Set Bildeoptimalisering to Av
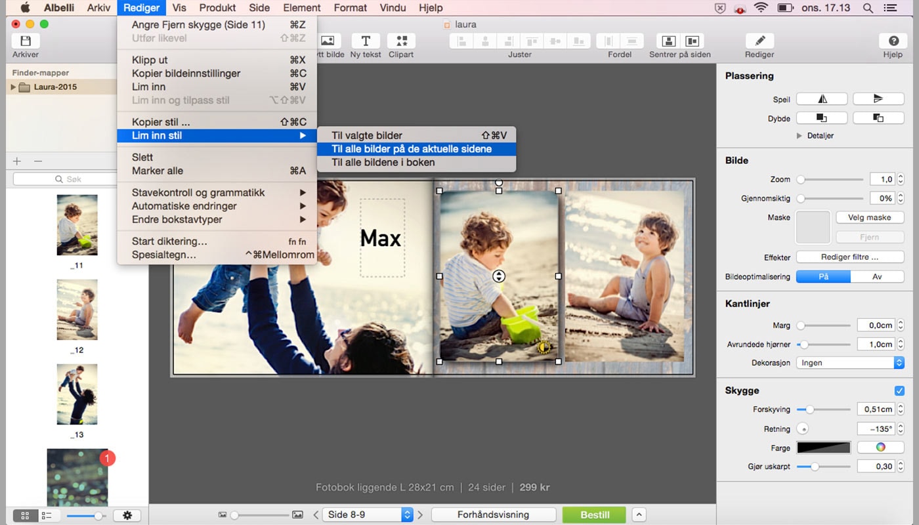919x525 pixels. (877, 277)
